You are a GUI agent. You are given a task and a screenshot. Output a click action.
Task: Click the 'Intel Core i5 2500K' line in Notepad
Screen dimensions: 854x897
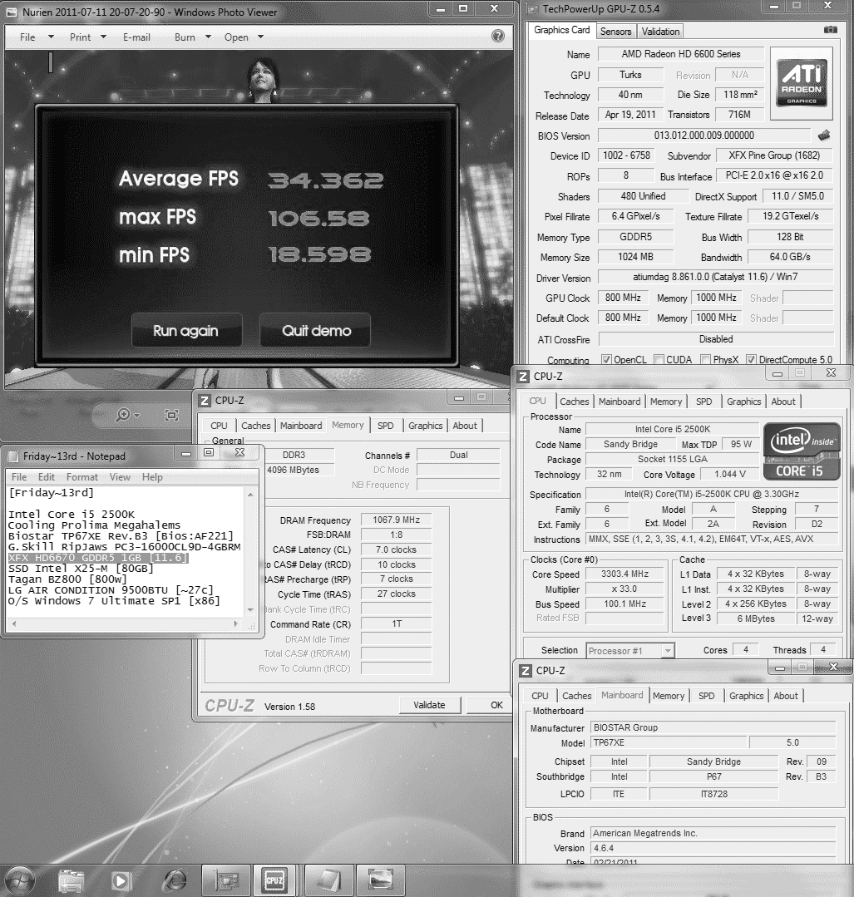coord(72,515)
